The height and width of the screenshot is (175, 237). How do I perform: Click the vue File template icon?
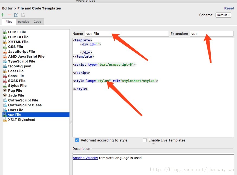(5, 115)
